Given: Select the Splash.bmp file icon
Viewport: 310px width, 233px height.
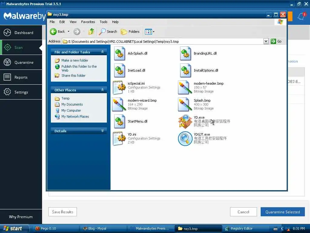Looking at the screenshot, I should pyautogui.click(x=185, y=105).
